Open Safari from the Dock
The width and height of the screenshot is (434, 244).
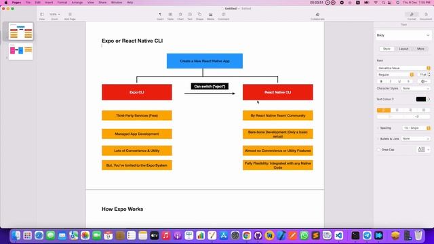[x=39, y=235]
